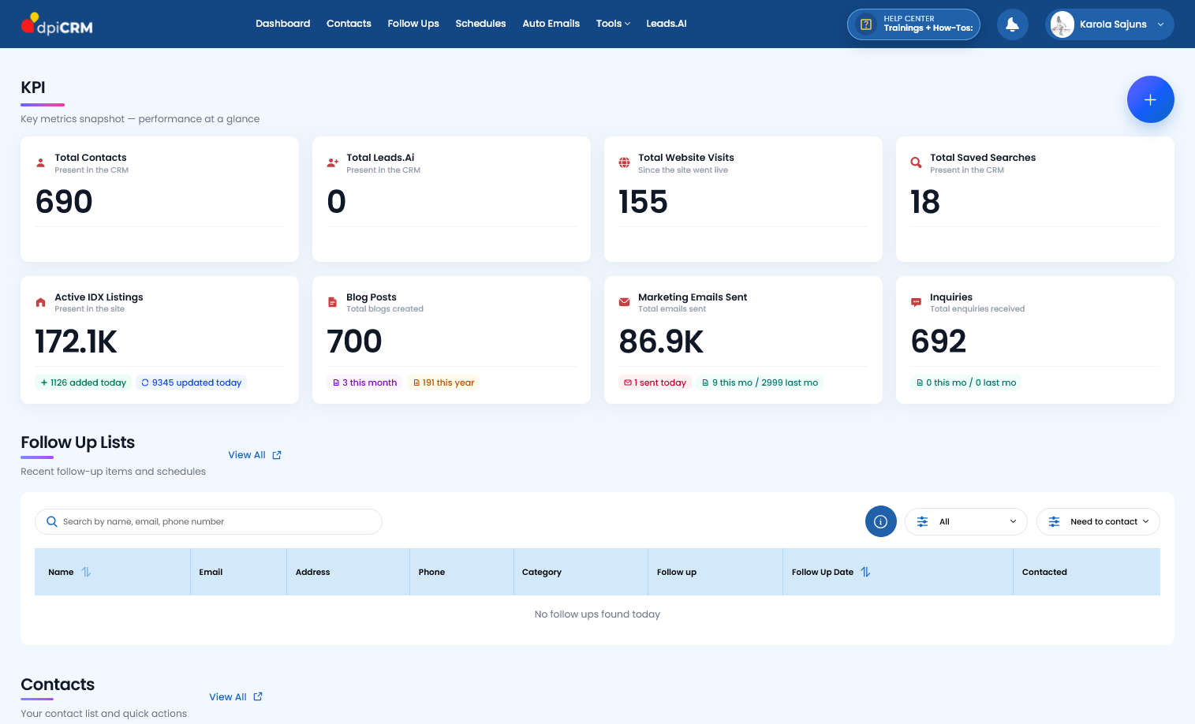Navigate to Follow Ups
Screen dimensions: 1195x724
click(x=413, y=24)
